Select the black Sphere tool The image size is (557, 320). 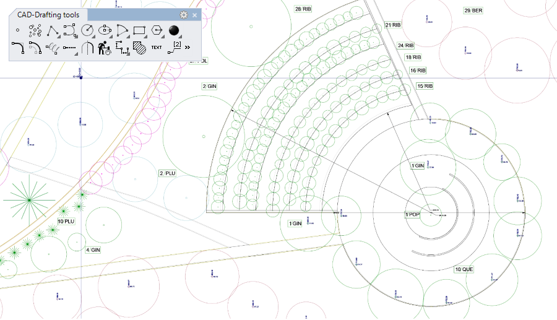click(x=174, y=30)
